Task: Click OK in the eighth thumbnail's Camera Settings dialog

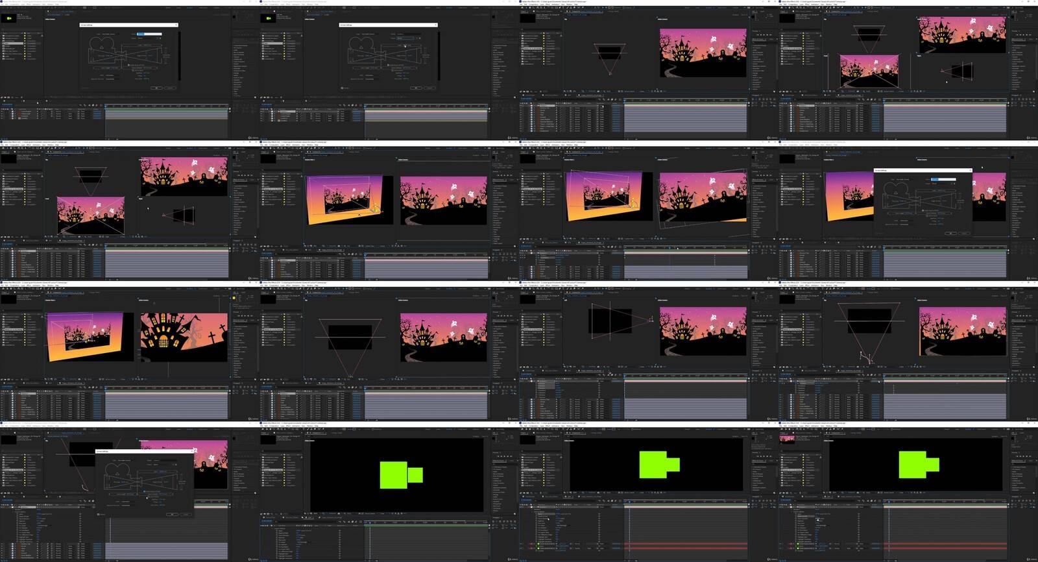Action: click(950, 233)
